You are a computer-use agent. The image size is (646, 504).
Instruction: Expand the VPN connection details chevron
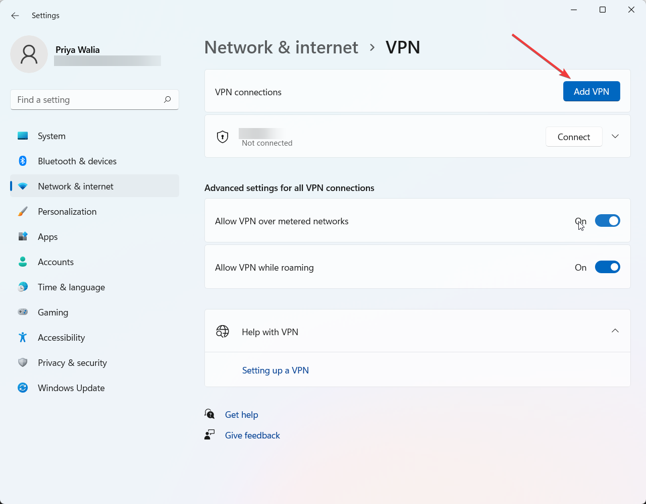pos(615,137)
